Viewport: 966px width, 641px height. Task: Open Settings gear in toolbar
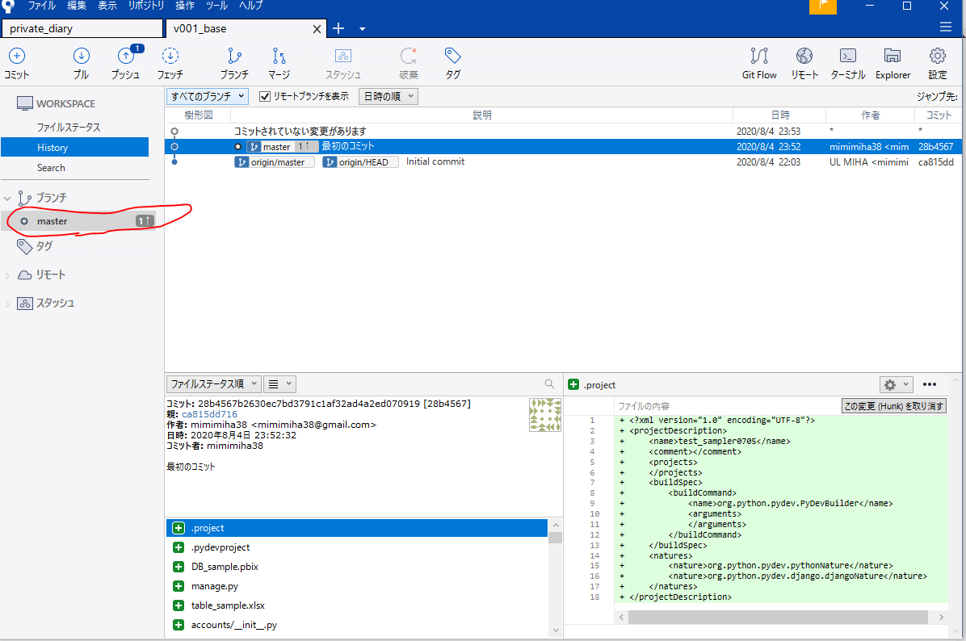pyautogui.click(x=938, y=63)
